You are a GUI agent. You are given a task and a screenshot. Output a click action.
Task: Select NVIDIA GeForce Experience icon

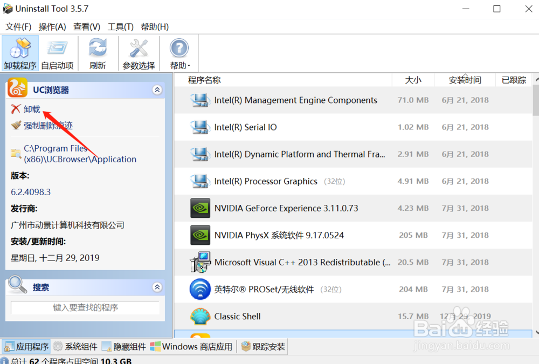click(200, 208)
